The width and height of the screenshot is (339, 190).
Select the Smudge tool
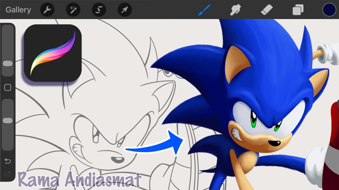[x=235, y=10]
